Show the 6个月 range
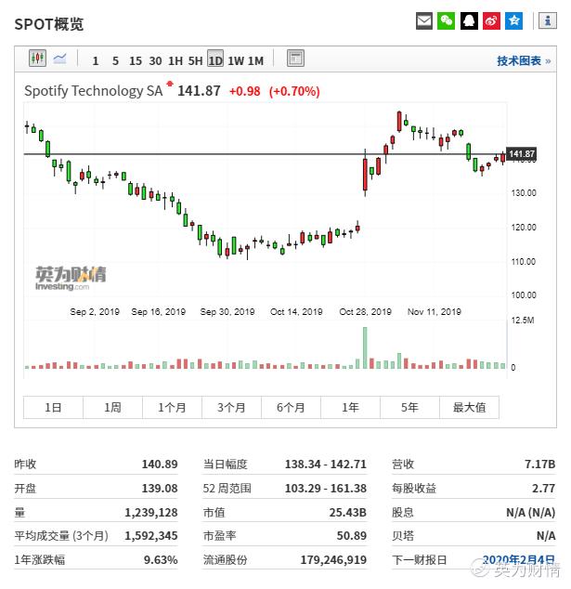Viewport: 571px width, 589px height. [x=291, y=407]
